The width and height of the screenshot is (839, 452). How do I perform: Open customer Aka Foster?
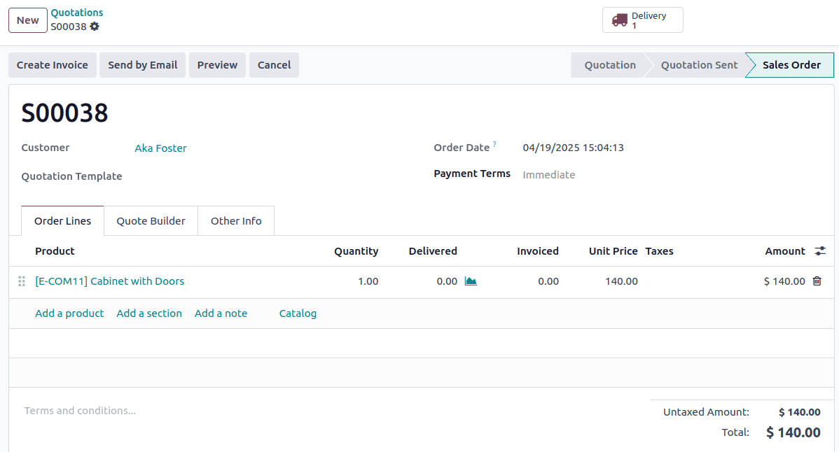(x=160, y=148)
